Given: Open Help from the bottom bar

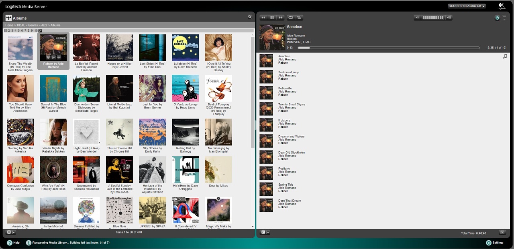Looking at the screenshot, I should (x=13, y=243).
